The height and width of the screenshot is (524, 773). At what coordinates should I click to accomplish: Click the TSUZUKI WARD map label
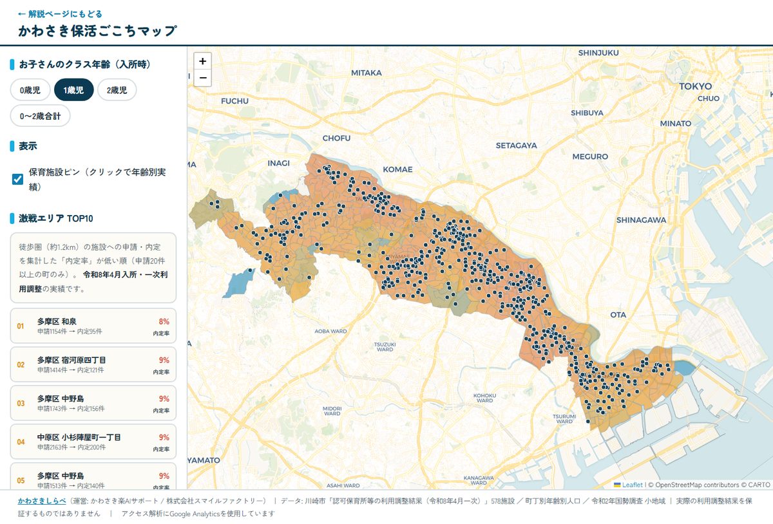click(385, 346)
